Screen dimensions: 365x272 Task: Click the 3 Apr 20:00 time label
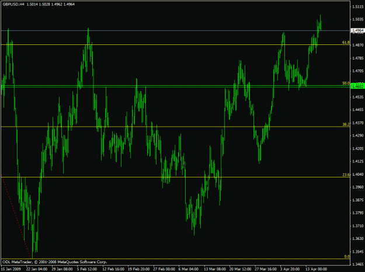pyautogui.click(x=290, y=269)
